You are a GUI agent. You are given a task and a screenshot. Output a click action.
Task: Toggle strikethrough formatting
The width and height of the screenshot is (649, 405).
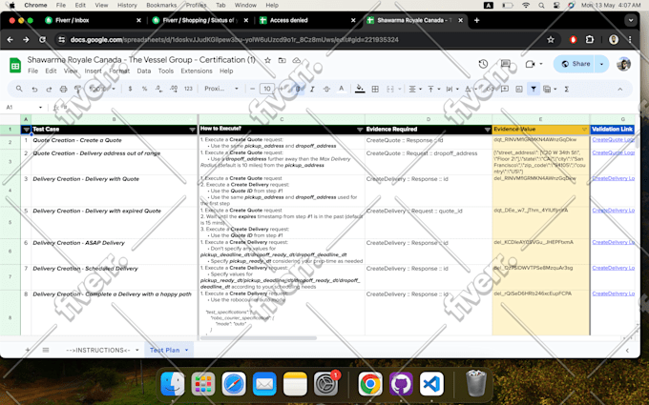pyautogui.click(x=326, y=89)
